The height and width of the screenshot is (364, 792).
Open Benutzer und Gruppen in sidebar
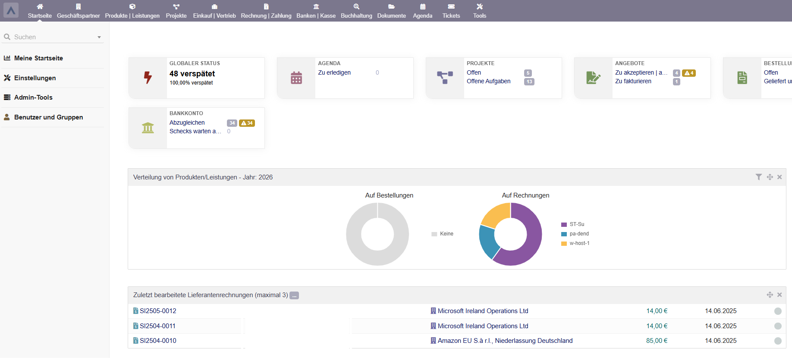pyautogui.click(x=48, y=117)
